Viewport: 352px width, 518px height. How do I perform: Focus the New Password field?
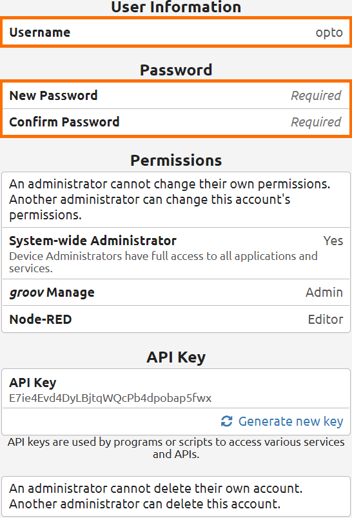point(176,95)
